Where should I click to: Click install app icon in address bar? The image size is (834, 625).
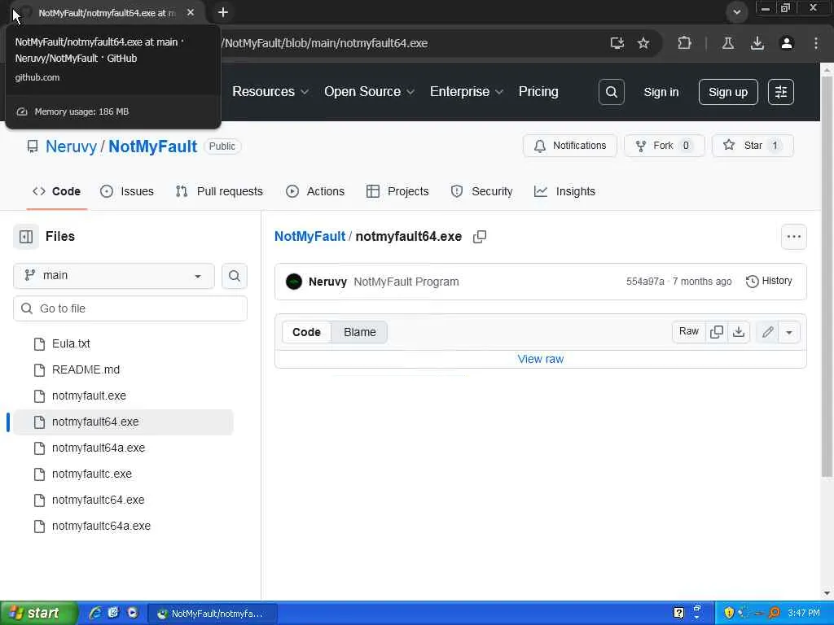(x=617, y=43)
